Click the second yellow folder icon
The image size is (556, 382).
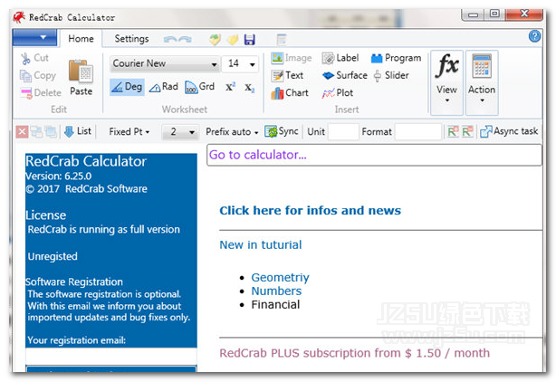click(233, 39)
